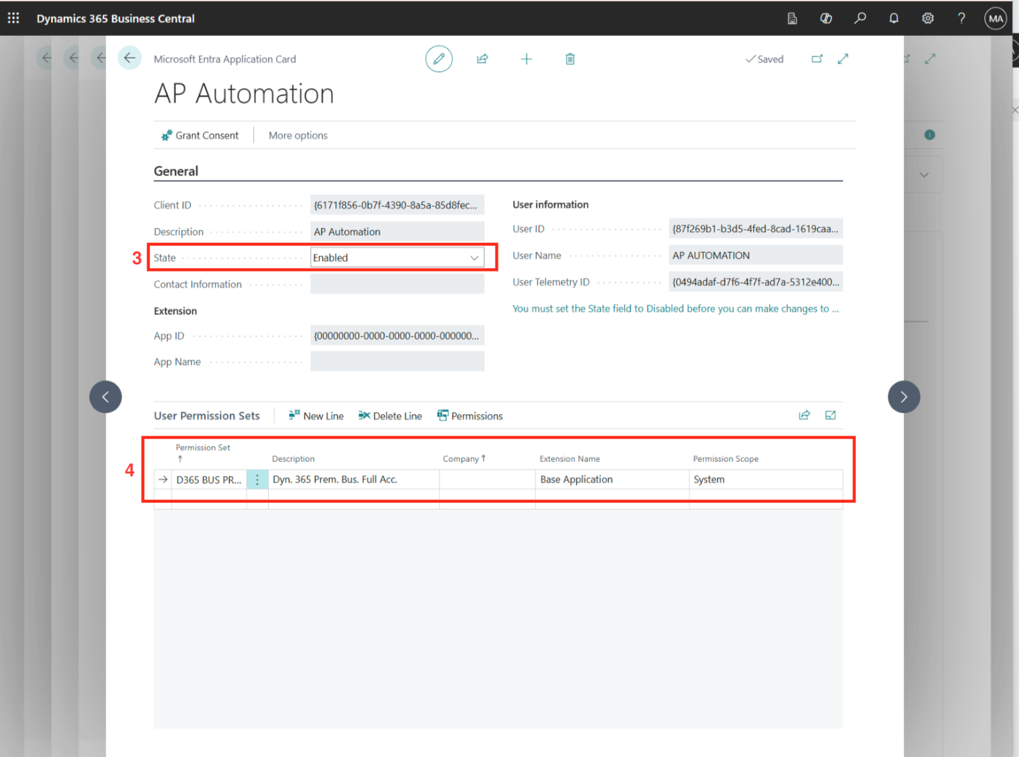Click the User ID field
Viewport: 1019px width, 757px height.
pyautogui.click(x=756, y=228)
